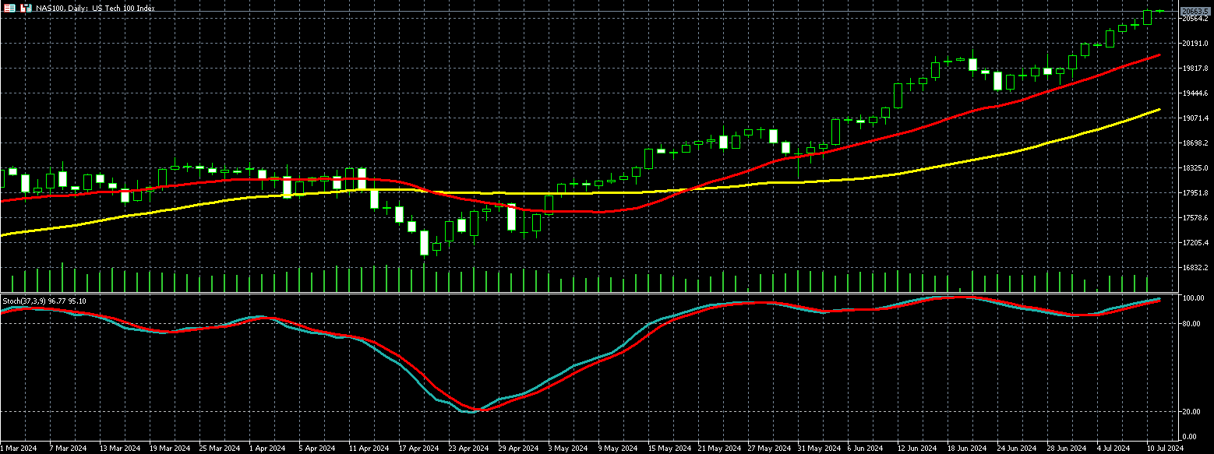Image resolution: width=1214 pixels, height=454 pixels.
Task: Click the 17205.4 price axis label
Action: (1195, 243)
